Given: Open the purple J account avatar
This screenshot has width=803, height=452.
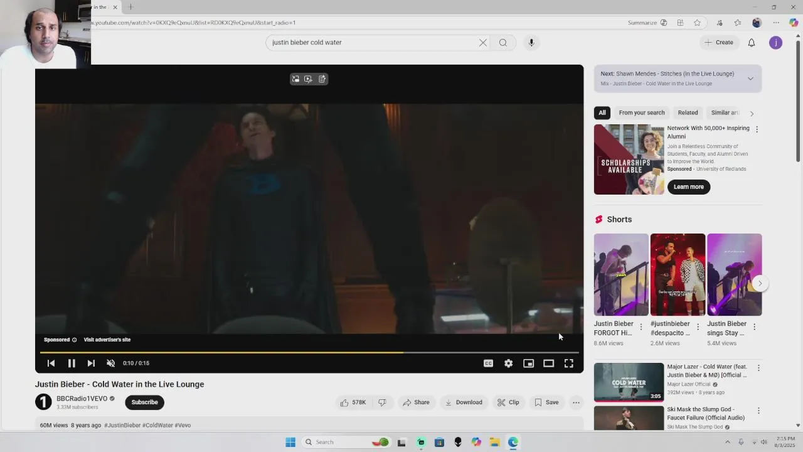Looking at the screenshot, I should coord(776,43).
